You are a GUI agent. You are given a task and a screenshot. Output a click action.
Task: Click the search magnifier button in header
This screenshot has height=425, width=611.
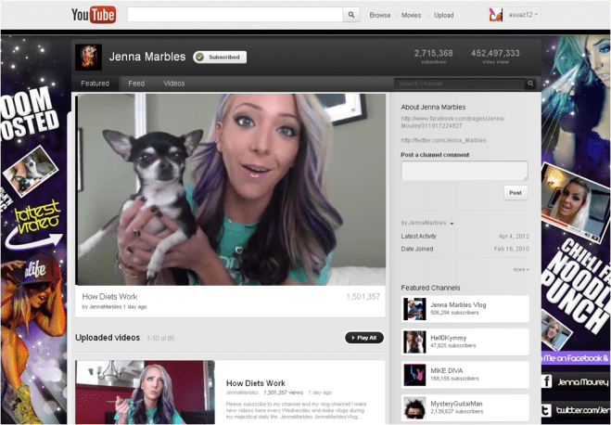point(351,15)
